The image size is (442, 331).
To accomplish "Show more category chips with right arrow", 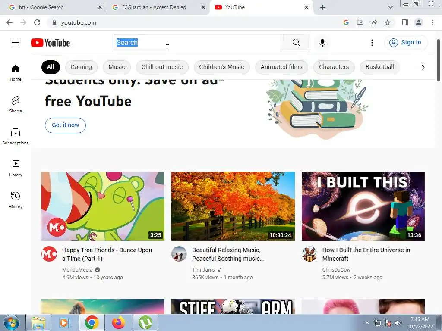I will pyautogui.click(x=423, y=67).
